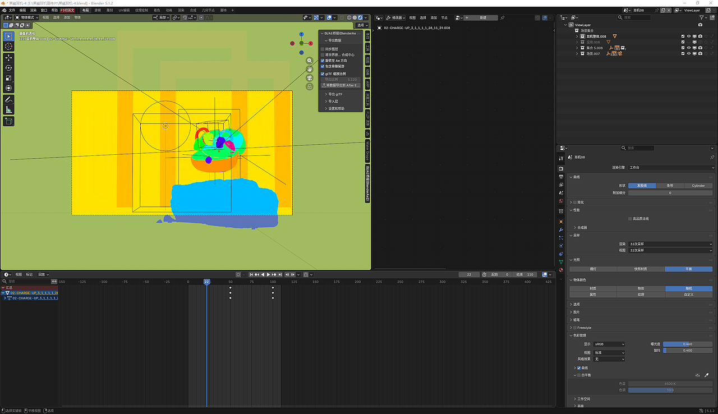Select the 条带 curve shape button

pyautogui.click(x=670, y=186)
